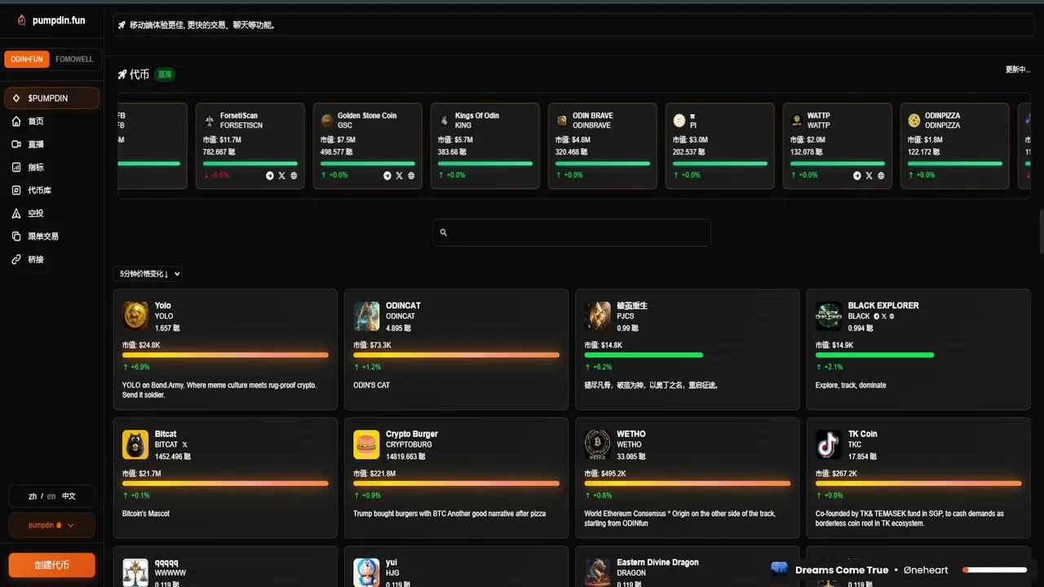Screen dimensions: 1044x587
Task: Click the Crypto Burger avatar image
Action: (x=366, y=445)
